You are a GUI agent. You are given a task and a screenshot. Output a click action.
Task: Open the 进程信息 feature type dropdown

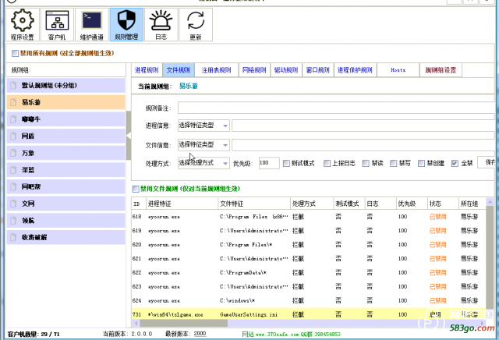203,126
